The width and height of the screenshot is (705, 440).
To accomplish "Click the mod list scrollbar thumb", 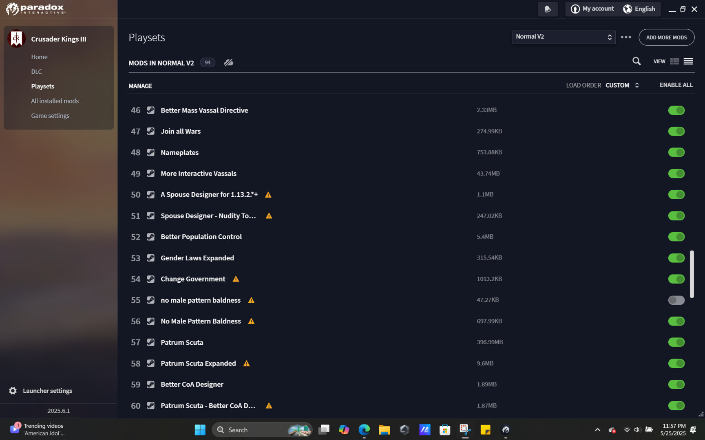I will click(x=692, y=274).
